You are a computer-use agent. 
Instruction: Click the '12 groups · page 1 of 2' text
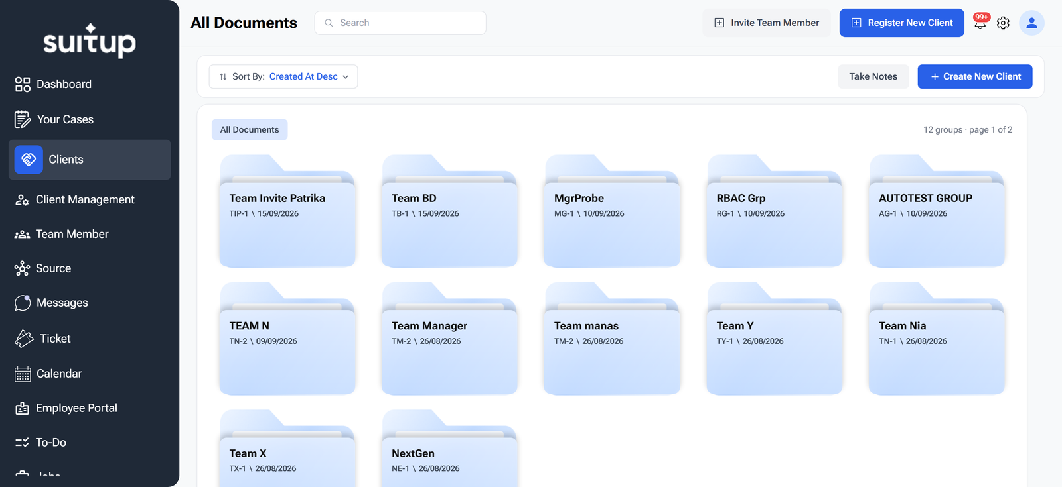coord(968,130)
